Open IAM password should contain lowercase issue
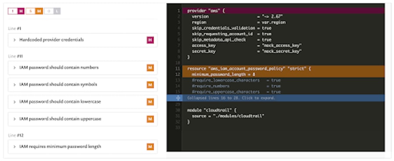 click(x=83, y=102)
